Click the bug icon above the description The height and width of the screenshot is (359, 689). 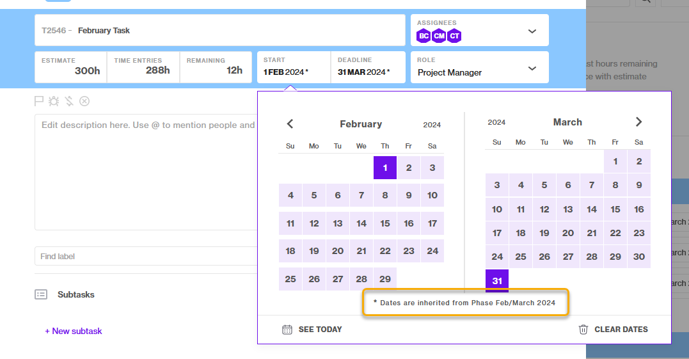[x=54, y=101]
